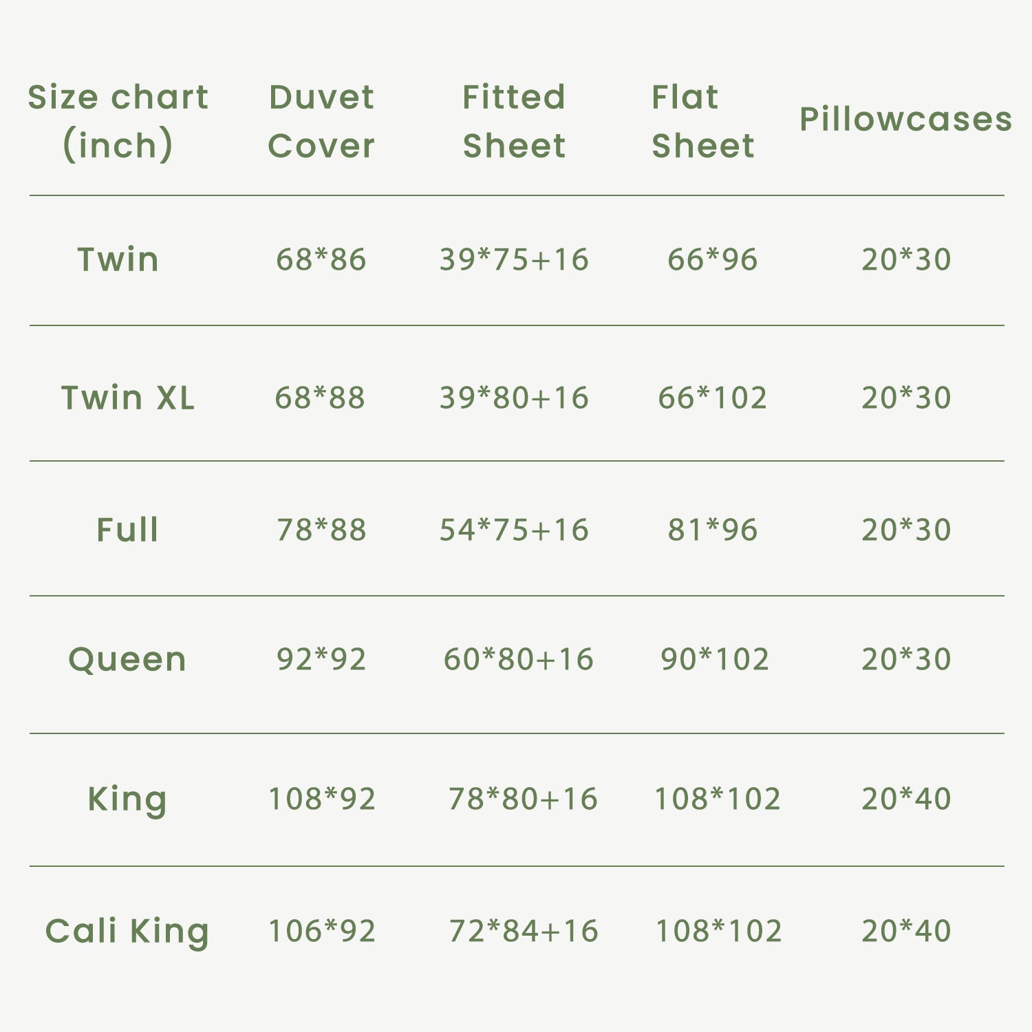Click the Cali King row label

[x=127, y=931]
